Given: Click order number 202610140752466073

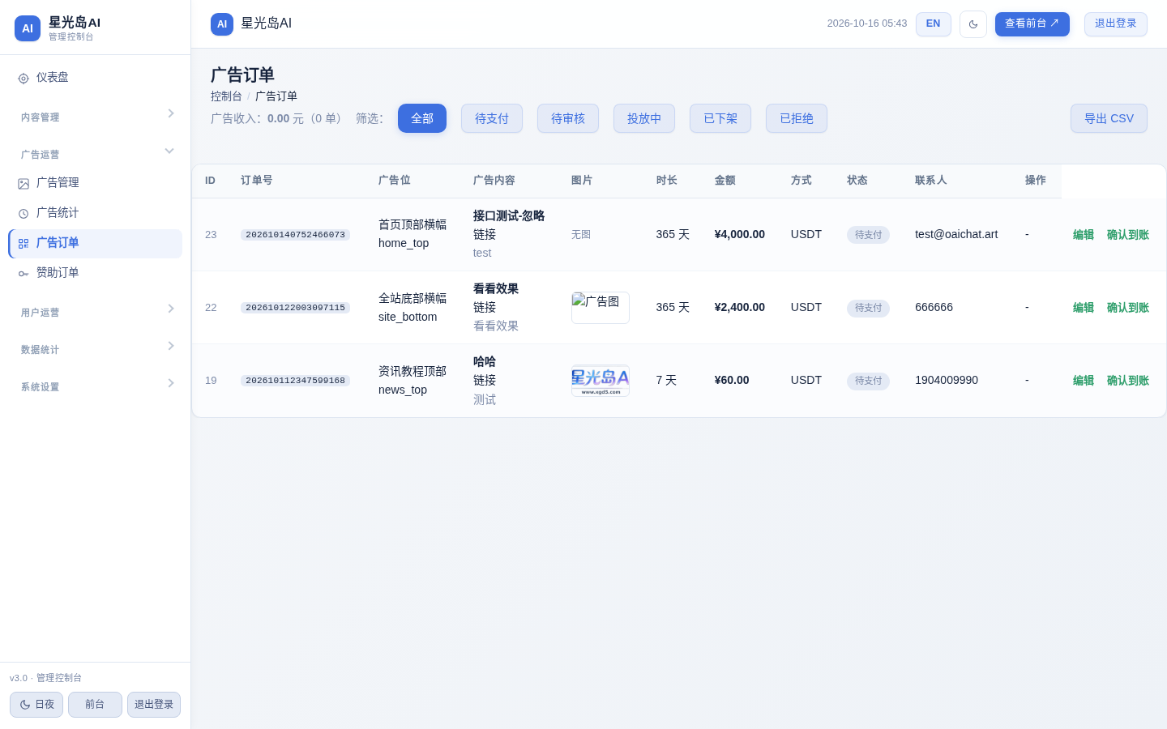Looking at the screenshot, I should [x=295, y=235].
